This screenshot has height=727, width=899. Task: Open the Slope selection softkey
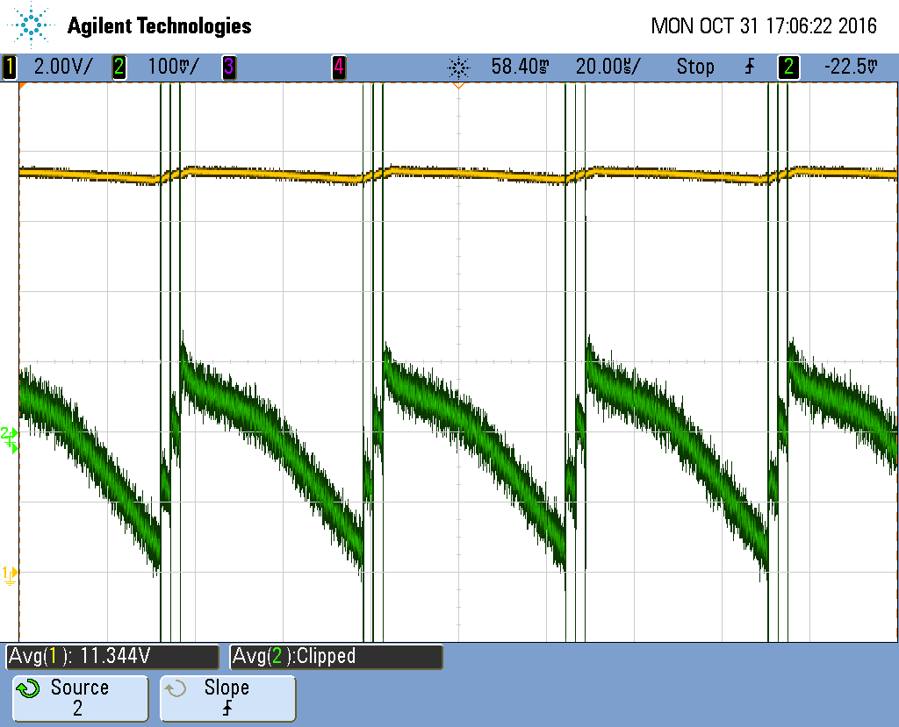pos(227,698)
